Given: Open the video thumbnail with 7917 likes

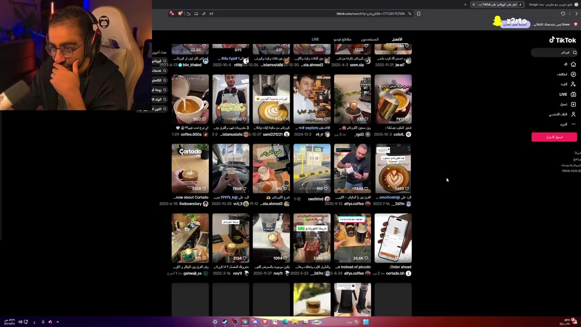Looking at the screenshot, I should 393,99.
